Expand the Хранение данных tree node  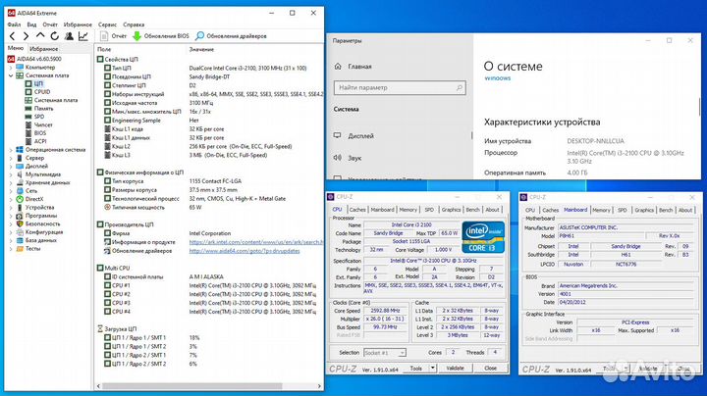point(11,182)
